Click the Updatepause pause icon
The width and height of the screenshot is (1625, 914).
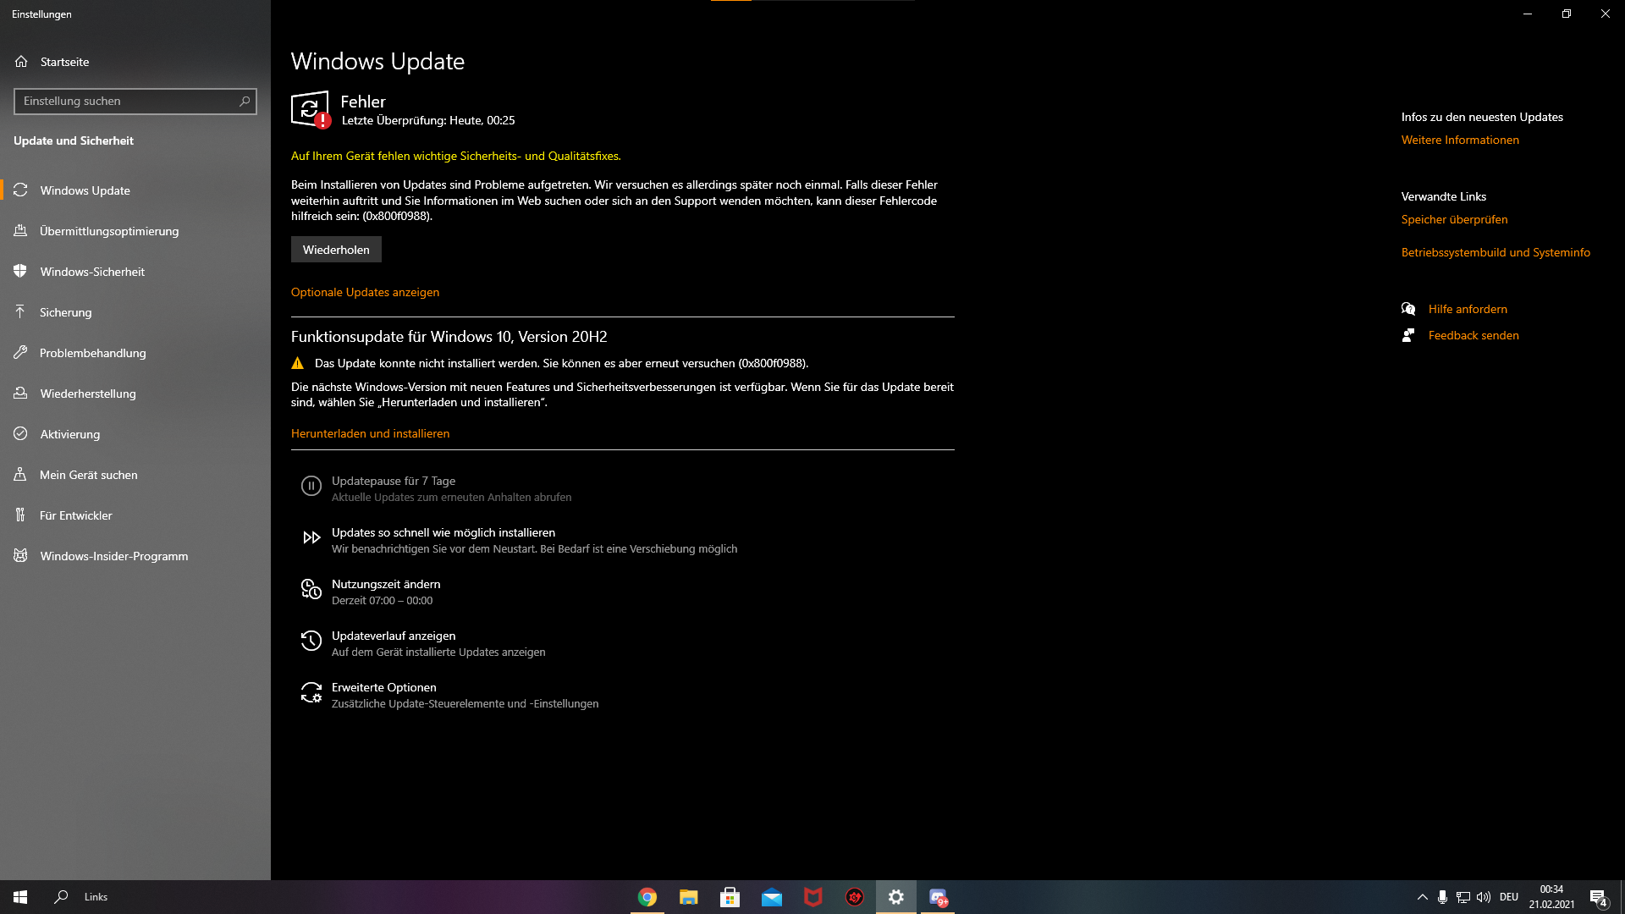click(x=311, y=486)
